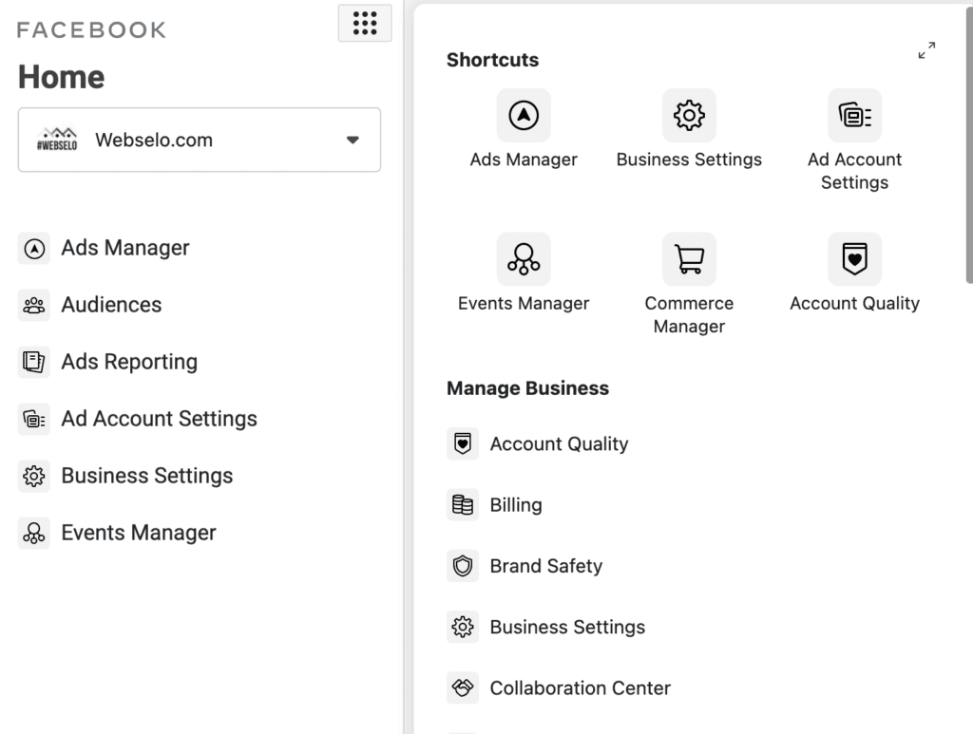Open Ads Reporting in left sidebar

[x=129, y=362]
